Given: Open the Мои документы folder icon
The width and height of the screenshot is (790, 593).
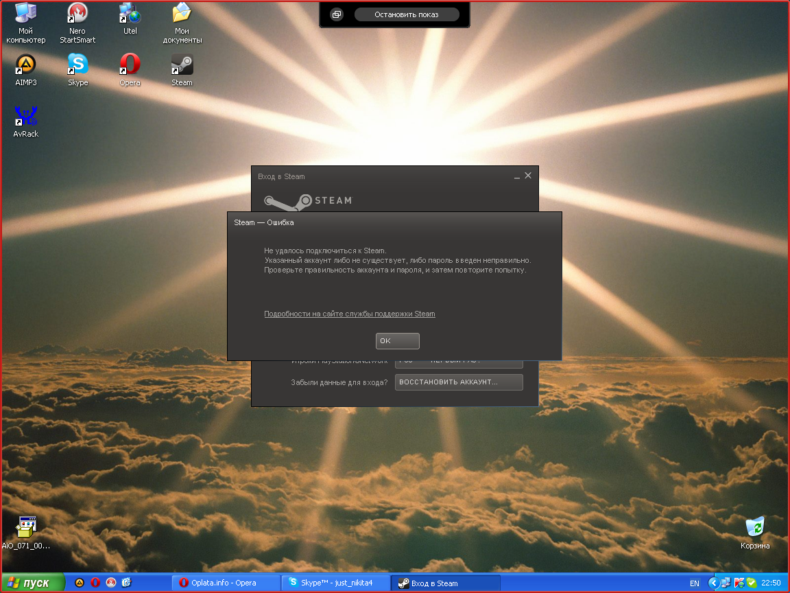Looking at the screenshot, I should [x=182, y=23].
